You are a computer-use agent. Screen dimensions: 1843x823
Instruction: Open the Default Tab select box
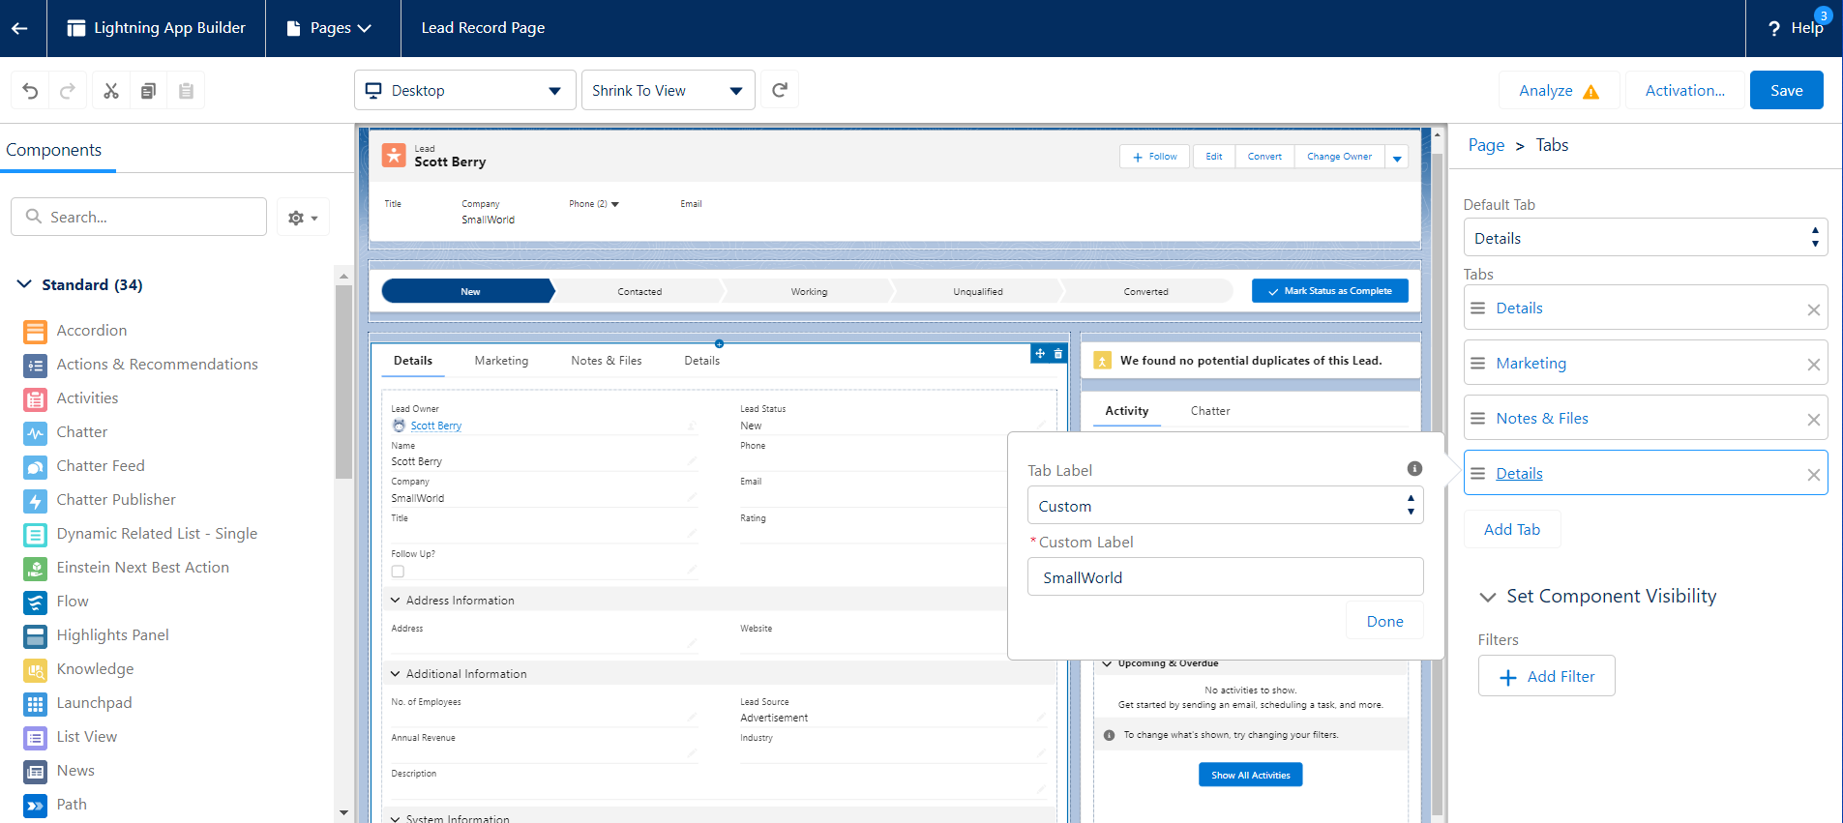[x=1645, y=238]
